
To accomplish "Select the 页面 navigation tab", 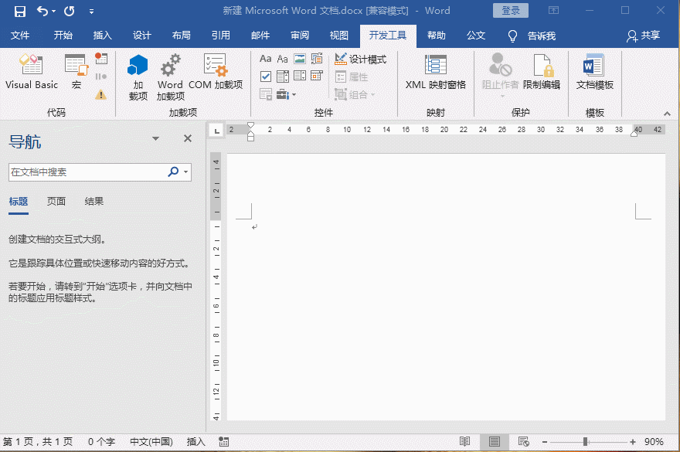I will [56, 201].
